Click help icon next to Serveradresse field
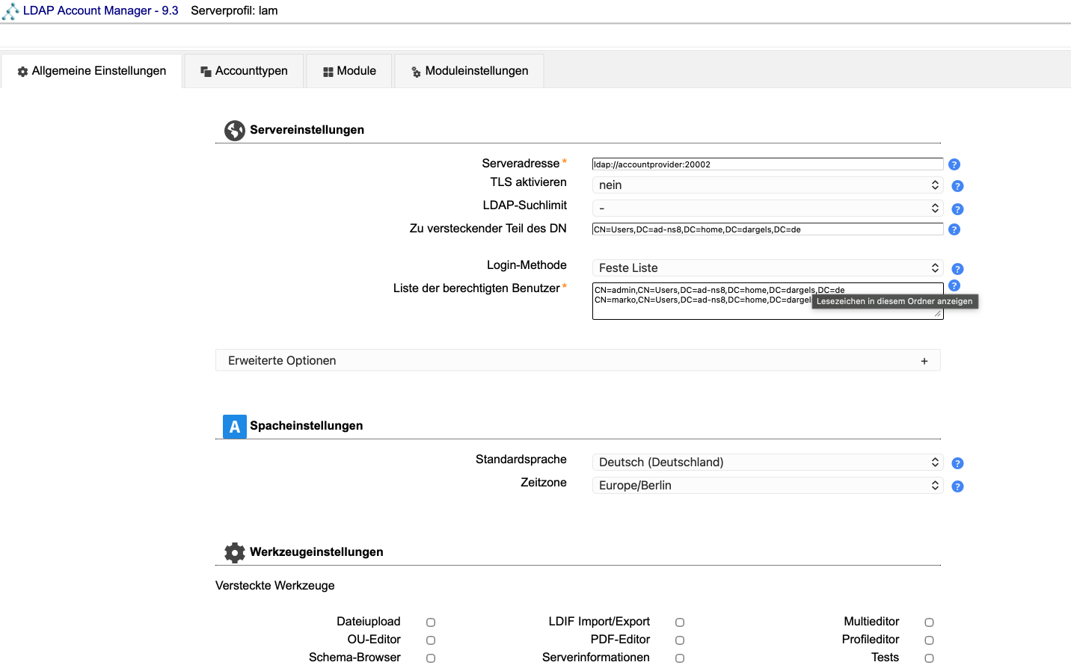1071x668 pixels. click(954, 164)
